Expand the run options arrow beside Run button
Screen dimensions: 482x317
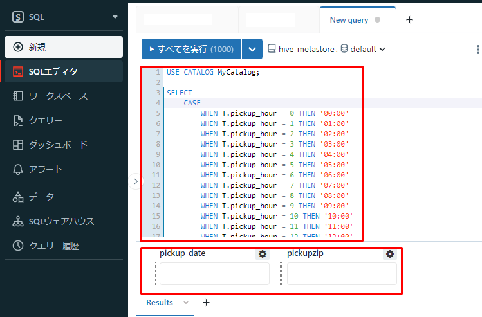point(252,49)
